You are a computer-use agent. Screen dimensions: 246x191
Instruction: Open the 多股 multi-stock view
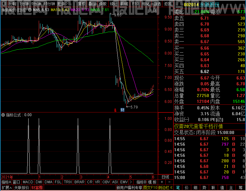103,4
